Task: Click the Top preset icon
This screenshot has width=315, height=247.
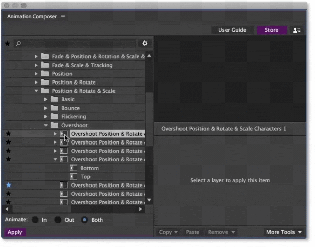Action: coord(73,177)
